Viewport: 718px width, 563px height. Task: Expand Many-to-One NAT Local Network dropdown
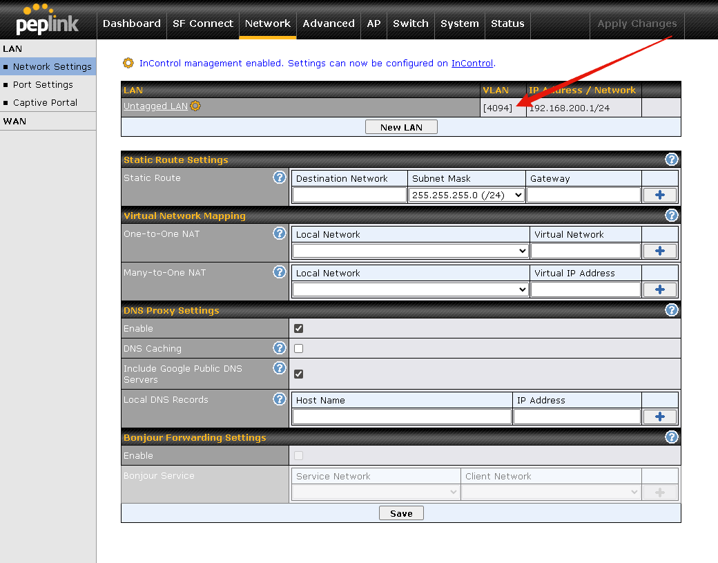411,290
